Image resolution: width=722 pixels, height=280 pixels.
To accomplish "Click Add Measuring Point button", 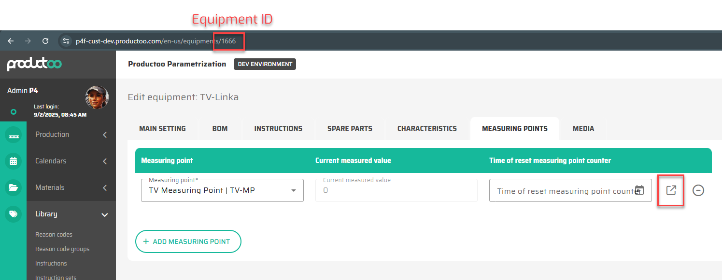I will click(x=188, y=241).
